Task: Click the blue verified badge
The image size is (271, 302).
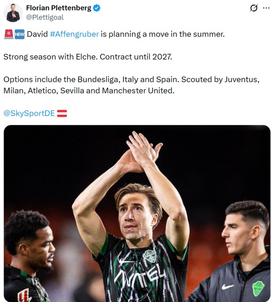Action: (96, 8)
